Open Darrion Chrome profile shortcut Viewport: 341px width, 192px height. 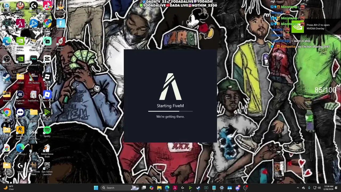pos(47,26)
